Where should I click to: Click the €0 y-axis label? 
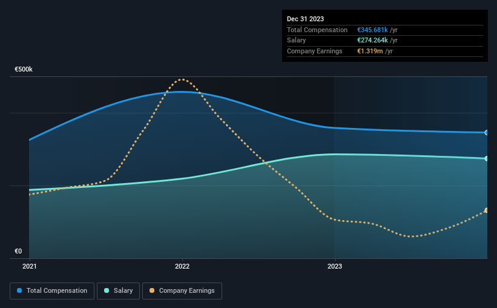point(18,251)
